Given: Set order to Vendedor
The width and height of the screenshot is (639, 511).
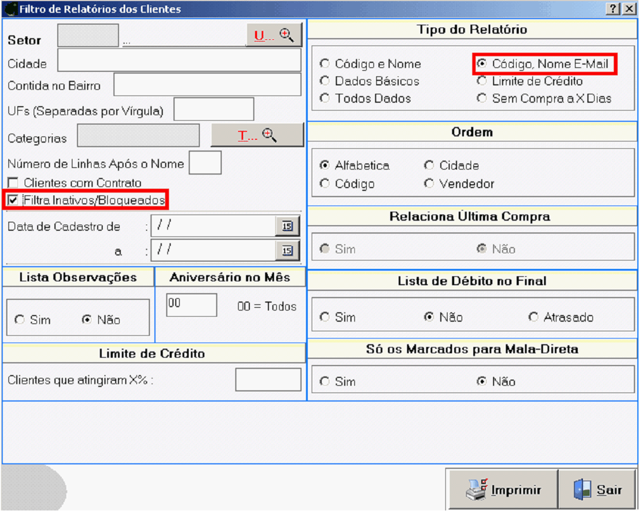Looking at the screenshot, I should (430, 184).
